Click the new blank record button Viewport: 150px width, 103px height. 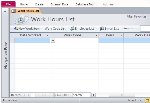[x=47, y=95]
